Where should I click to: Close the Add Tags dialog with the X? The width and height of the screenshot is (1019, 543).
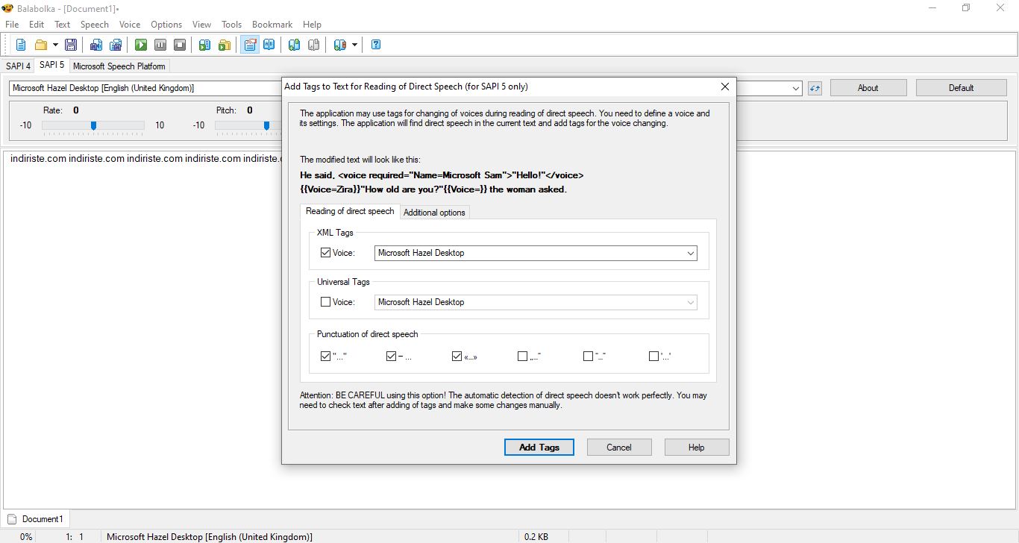724,87
